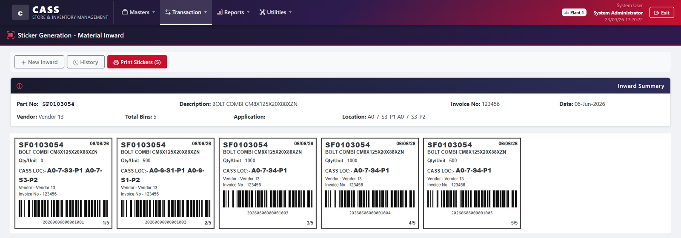
Task: Click page label 1/5 on first sticker
Action: 106,223
